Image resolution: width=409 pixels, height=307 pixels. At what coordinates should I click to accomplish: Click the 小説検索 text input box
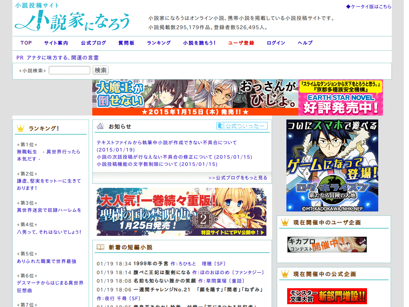click(69, 70)
